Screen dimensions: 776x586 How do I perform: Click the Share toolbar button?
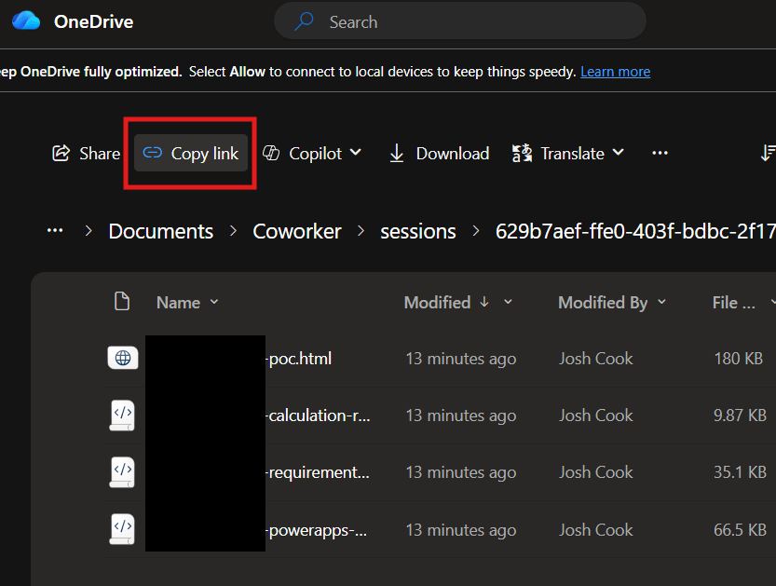coord(86,154)
